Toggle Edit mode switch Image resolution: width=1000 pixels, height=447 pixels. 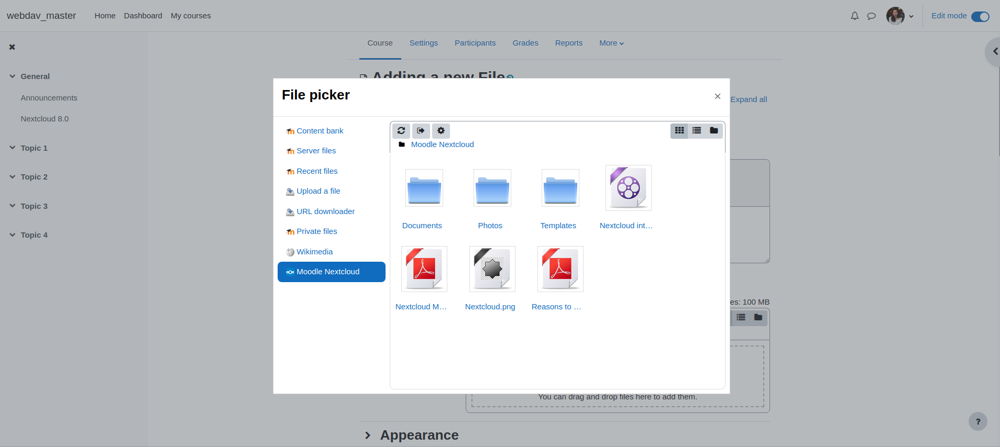coord(981,16)
